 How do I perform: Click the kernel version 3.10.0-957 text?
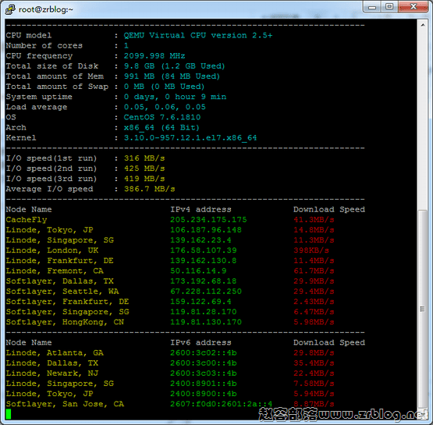[x=190, y=138]
